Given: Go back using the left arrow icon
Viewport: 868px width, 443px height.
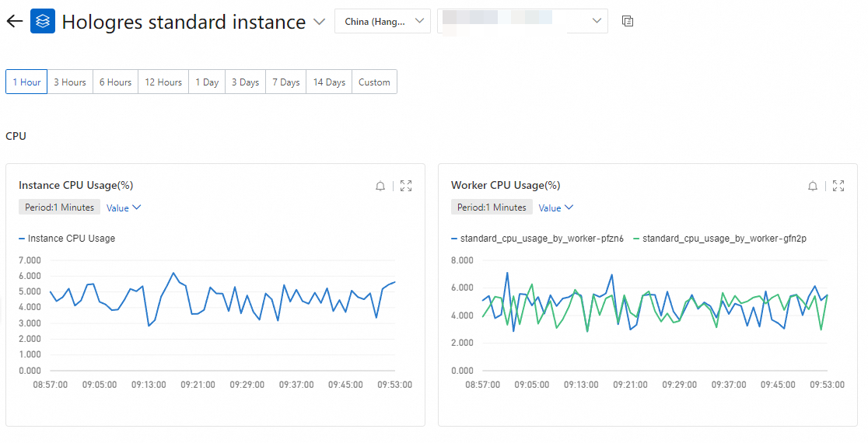Looking at the screenshot, I should tap(15, 22).
